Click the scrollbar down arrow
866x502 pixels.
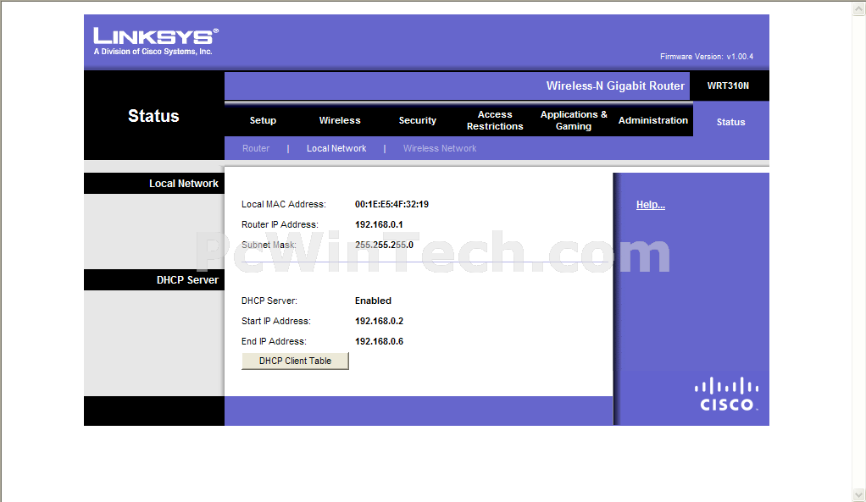click(859, 494)
